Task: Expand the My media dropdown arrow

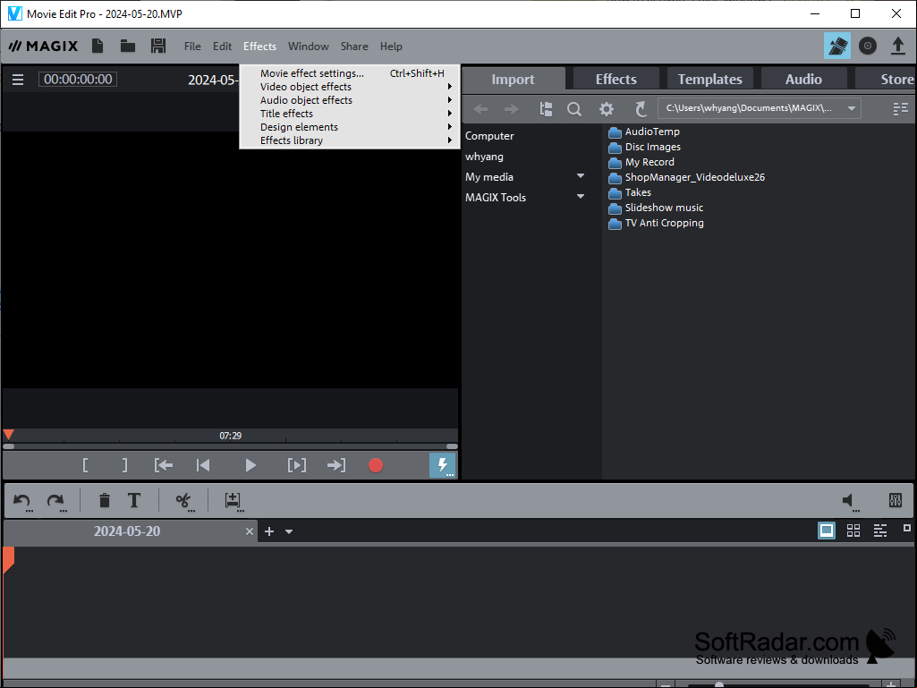Action: point(580,176)
